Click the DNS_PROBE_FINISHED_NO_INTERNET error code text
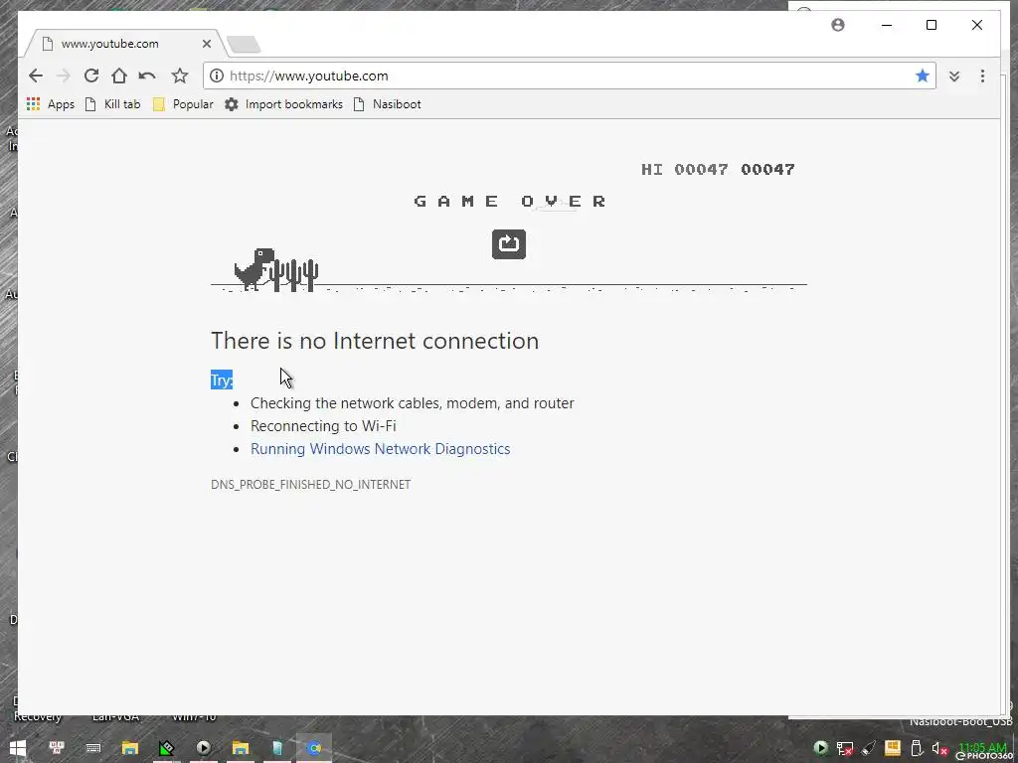The height and width of the screenshot is (763, 1018). [311, 485]
